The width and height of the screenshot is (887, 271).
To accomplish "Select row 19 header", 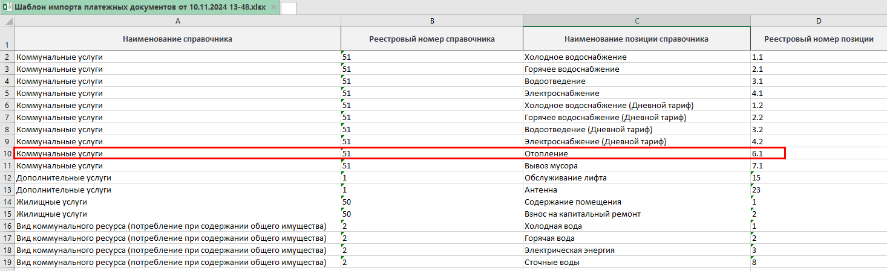I will pyautogui.click(x=7, y=263).
